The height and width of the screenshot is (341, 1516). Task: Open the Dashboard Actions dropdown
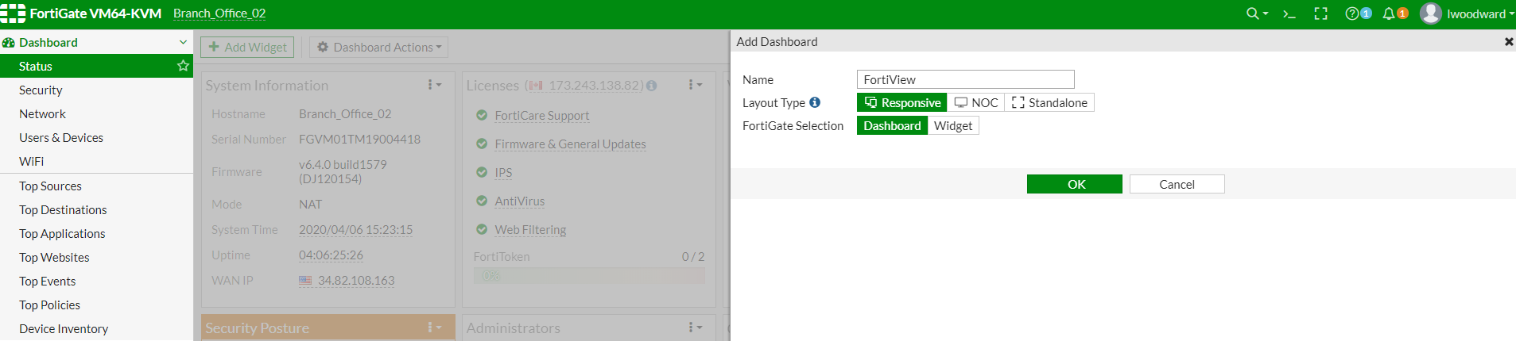click(378, 47)
